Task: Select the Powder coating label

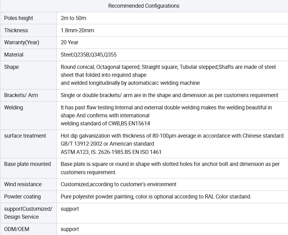Action: [22, 197]
